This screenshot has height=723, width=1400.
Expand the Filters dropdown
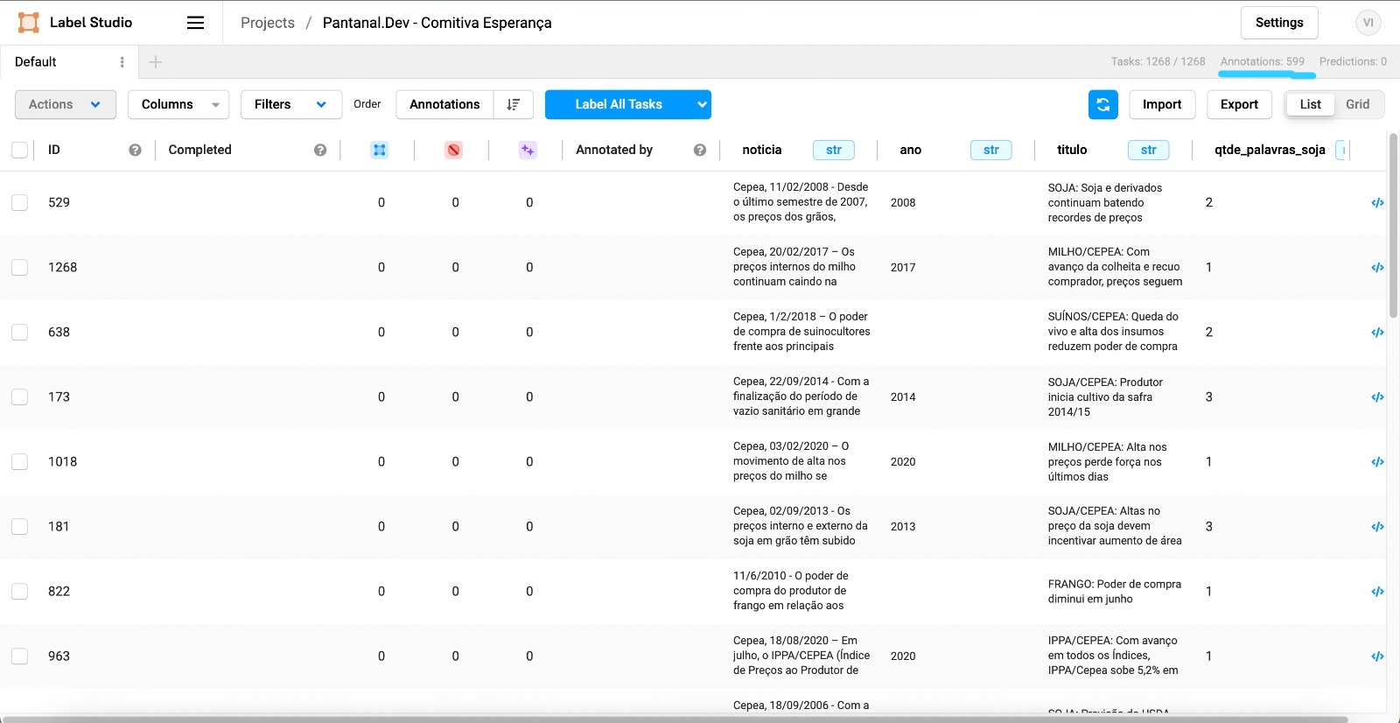point(290,104)
